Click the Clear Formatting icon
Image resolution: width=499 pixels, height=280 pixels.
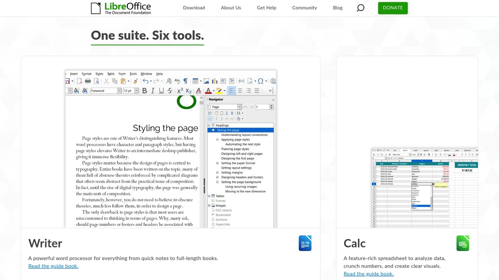coord(198,91)
